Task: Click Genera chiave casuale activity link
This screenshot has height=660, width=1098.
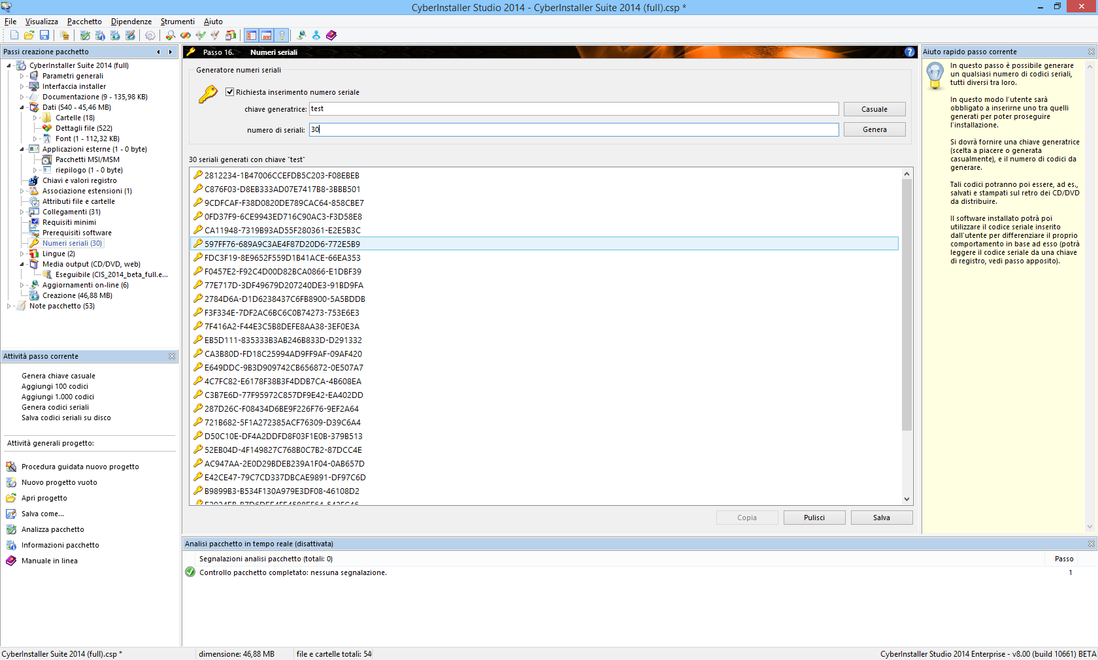Action: tap(58, 376)
